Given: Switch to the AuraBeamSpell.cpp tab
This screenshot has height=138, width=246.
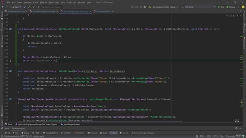Looking at the screenshot, I should [16, 11].
